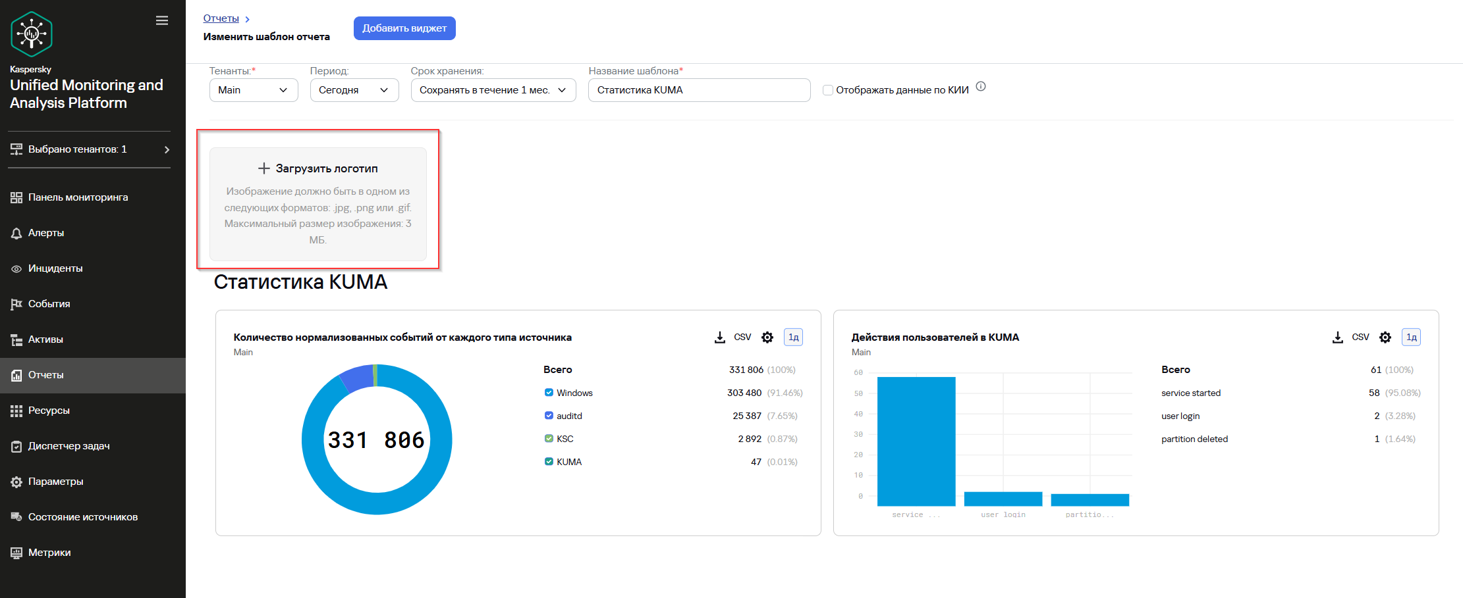Open settings gear of normalized events widget
Viewport: 1463px width, 598px height.
click(767, 337)
